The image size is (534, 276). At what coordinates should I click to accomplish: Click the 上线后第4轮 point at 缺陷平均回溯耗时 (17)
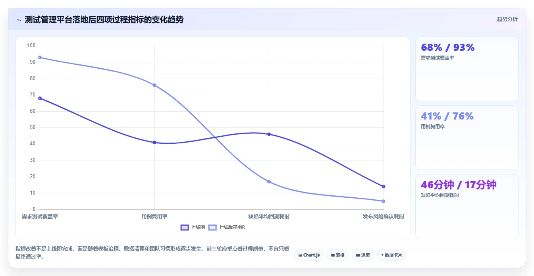coord(269,181)
